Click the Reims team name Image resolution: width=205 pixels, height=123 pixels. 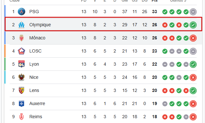click(36, 117)
